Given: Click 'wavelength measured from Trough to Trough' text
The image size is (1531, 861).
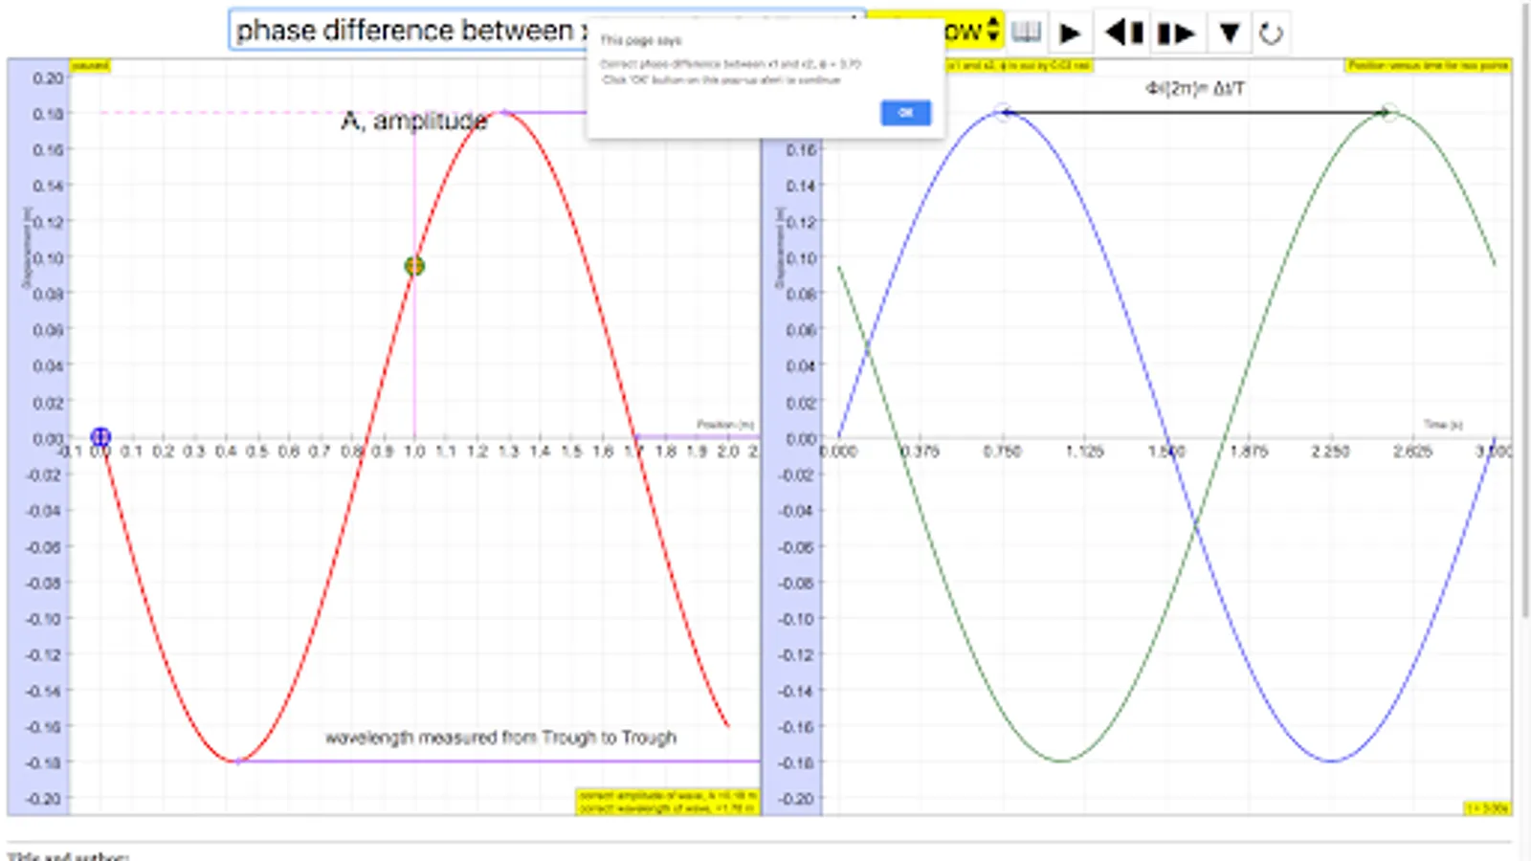Looking at the screenshot, I should pyautogui.click(x=500, y=738).
